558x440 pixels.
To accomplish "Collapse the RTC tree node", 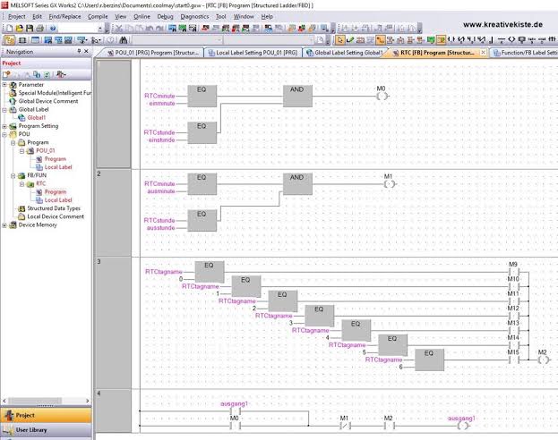I will [21, 183].
